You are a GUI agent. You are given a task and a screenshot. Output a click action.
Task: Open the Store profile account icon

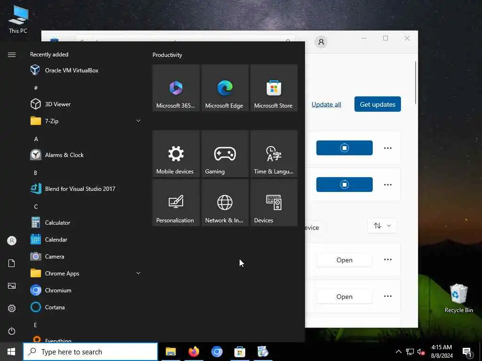[x=321, y=42]
